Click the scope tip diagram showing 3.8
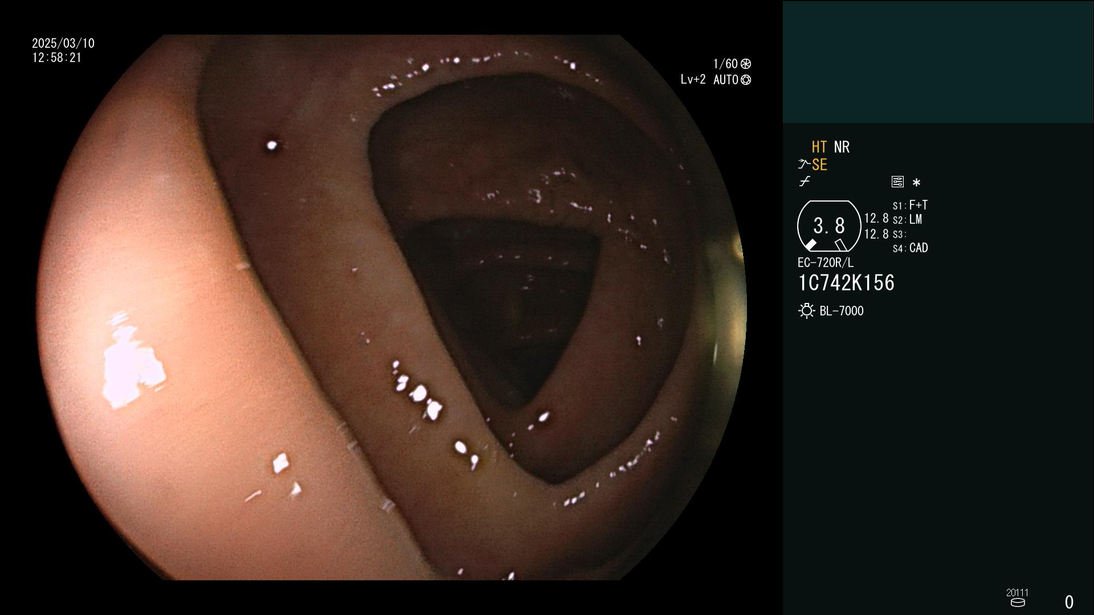1094x615 pixels. click(828, 226)
